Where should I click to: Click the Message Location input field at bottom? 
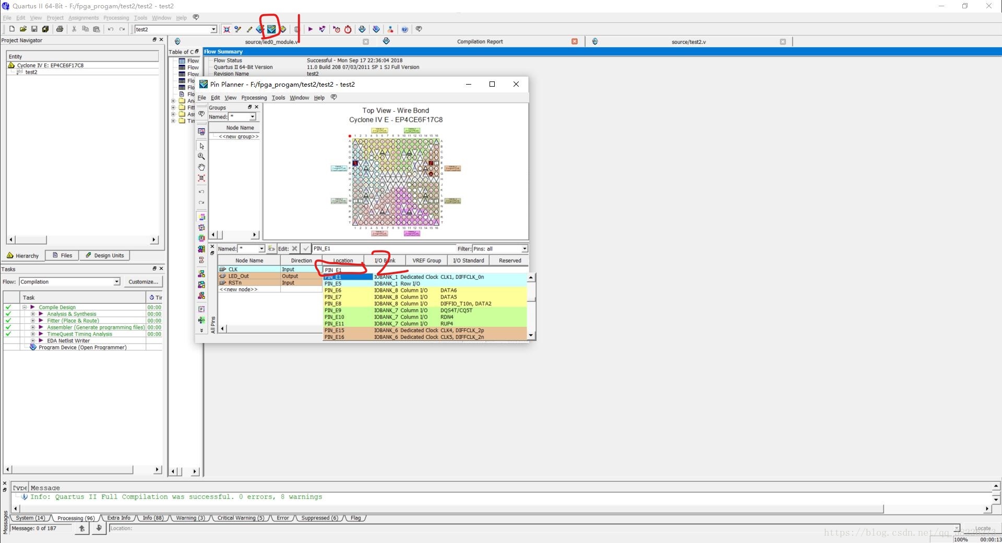click(531, 528)
